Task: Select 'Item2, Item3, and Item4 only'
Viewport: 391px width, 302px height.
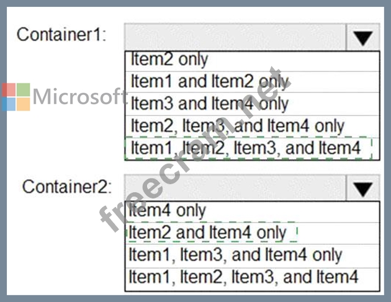Action: (252, 127)
